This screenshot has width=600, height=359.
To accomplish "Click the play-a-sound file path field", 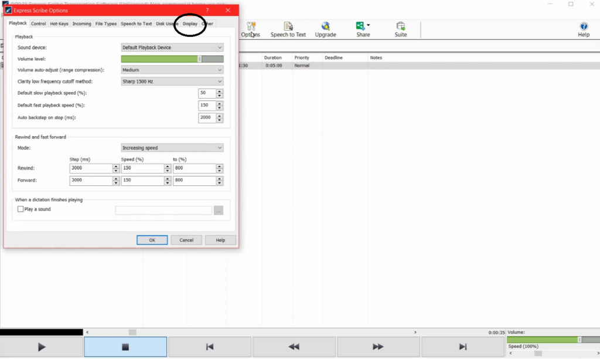I will point(163,211).
